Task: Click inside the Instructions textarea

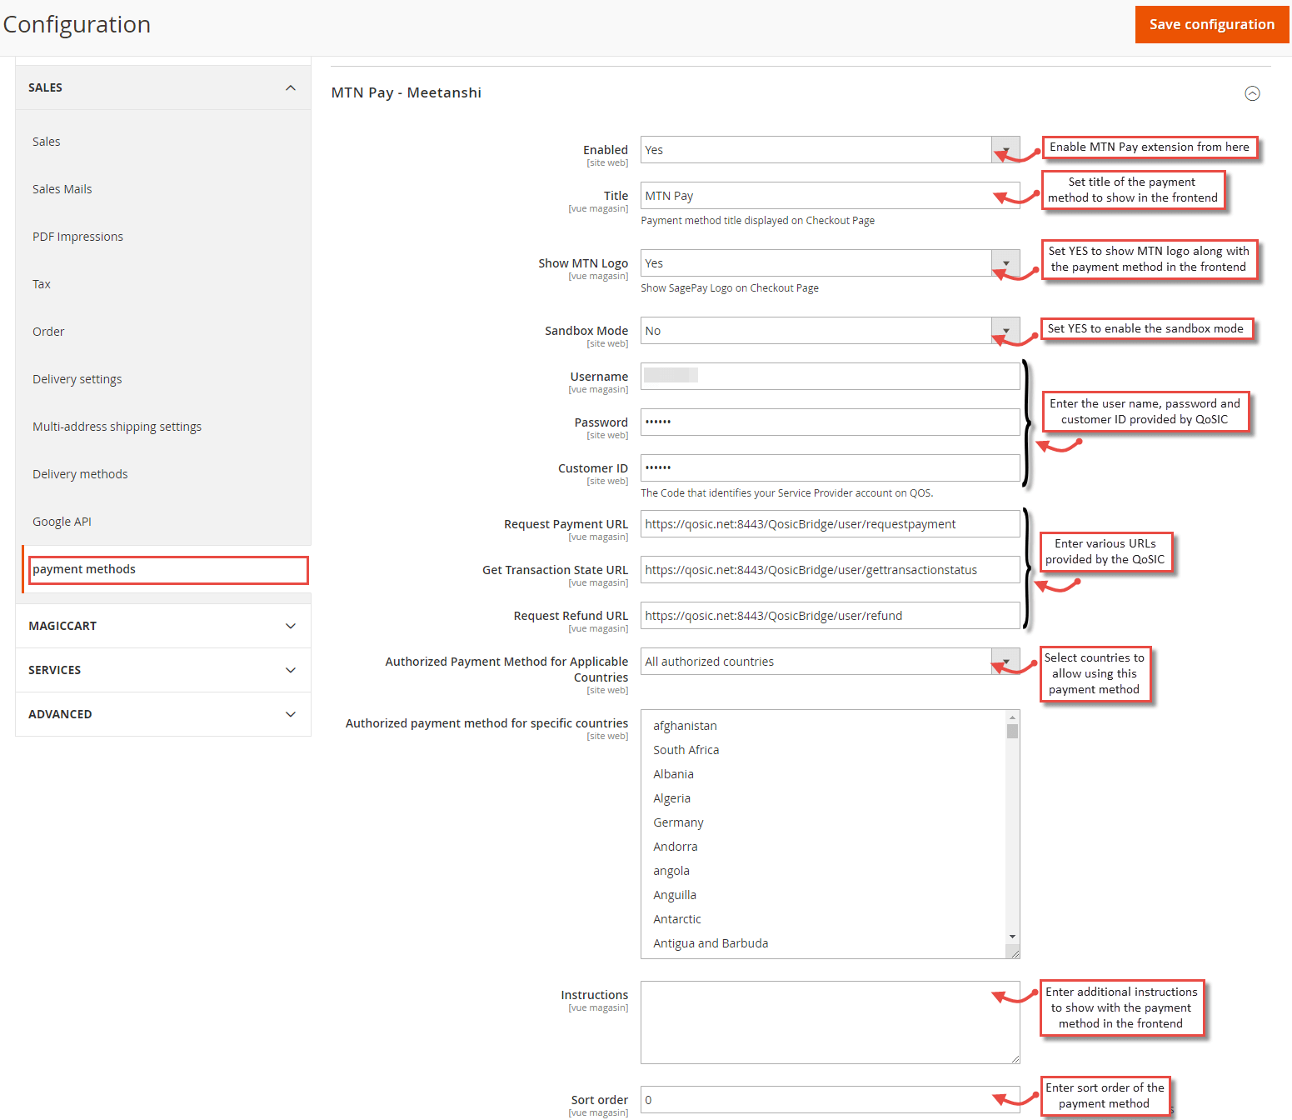Action: pyautogui.click(x=830, y=1022)
